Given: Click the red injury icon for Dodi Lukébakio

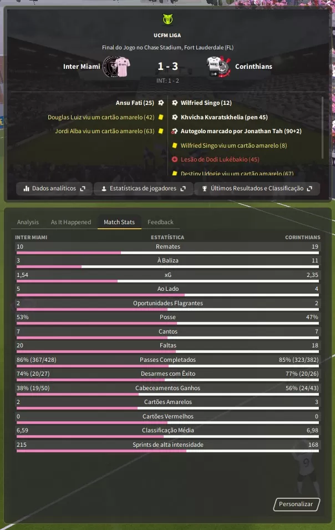Looking at the screenshot, I should click(175, 159).
